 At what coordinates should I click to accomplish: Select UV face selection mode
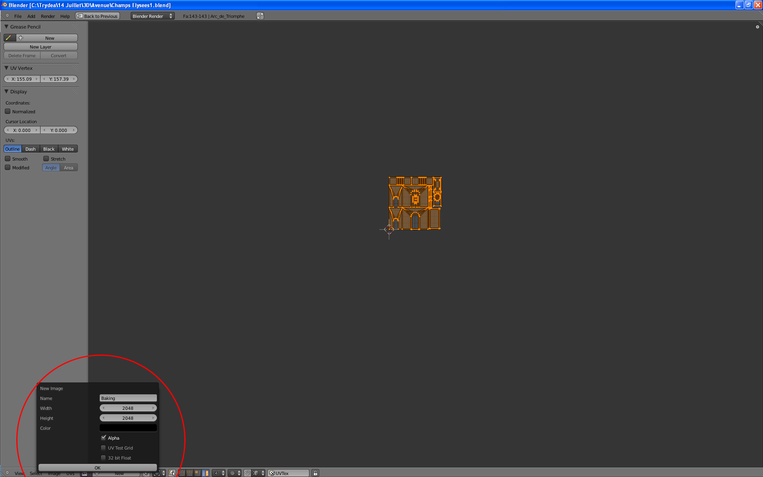(x=197, y=473)
